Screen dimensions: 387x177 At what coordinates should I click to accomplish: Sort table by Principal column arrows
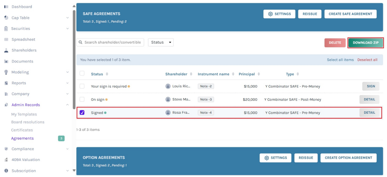point(259,74)
